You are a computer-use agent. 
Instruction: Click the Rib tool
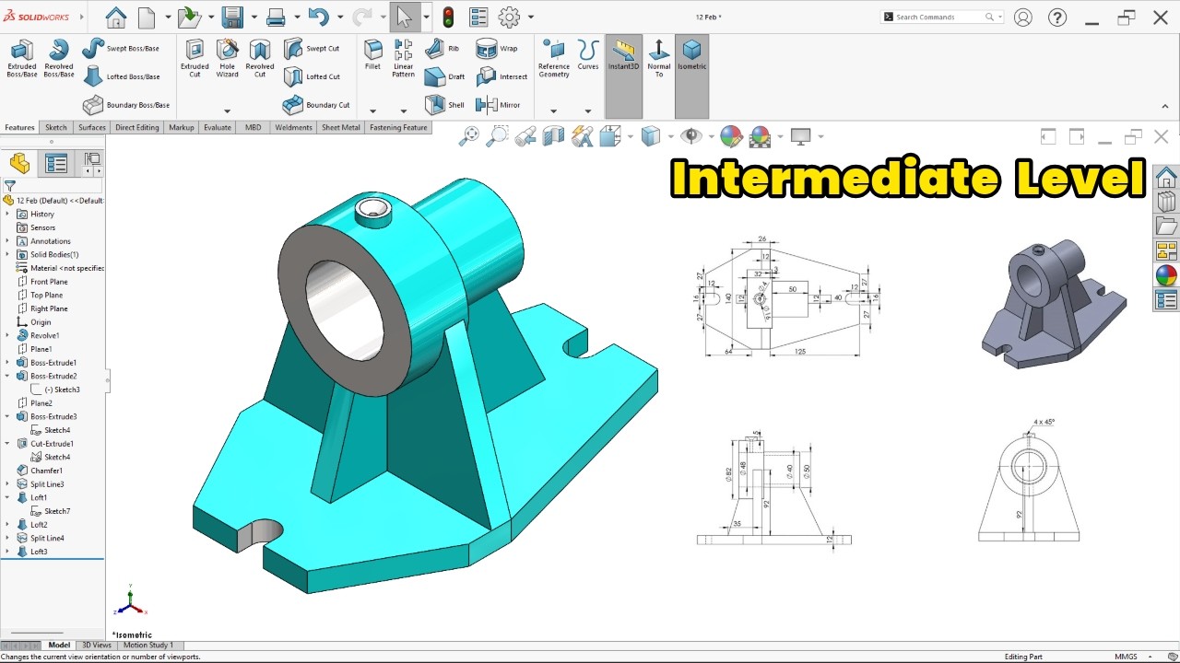coord(442,48)
